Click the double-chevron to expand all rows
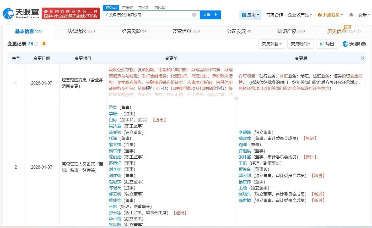Viewport: 372px width, 228px height. pos(363,58)
